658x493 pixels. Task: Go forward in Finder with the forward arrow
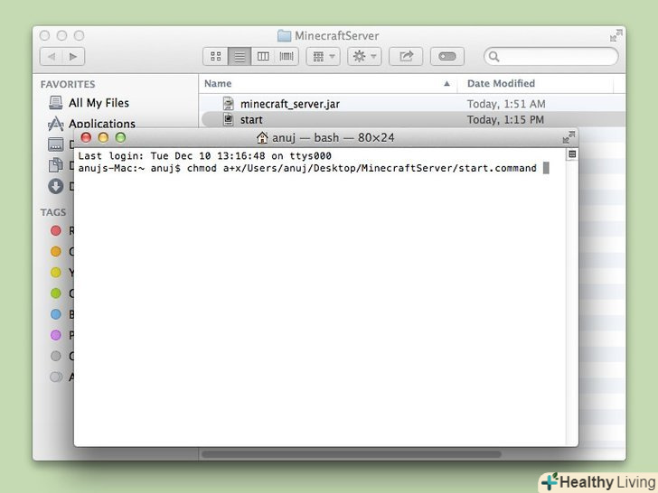tap(73, 57)
